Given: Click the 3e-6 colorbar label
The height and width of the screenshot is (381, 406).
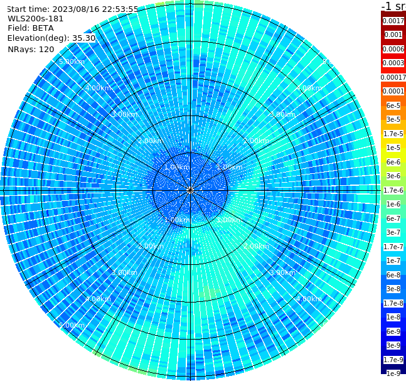Looking at the screenshot, I should pyautogui.click(x=393, y=176).
